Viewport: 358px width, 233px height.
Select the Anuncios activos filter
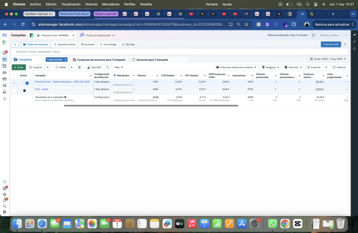(65, 44)
